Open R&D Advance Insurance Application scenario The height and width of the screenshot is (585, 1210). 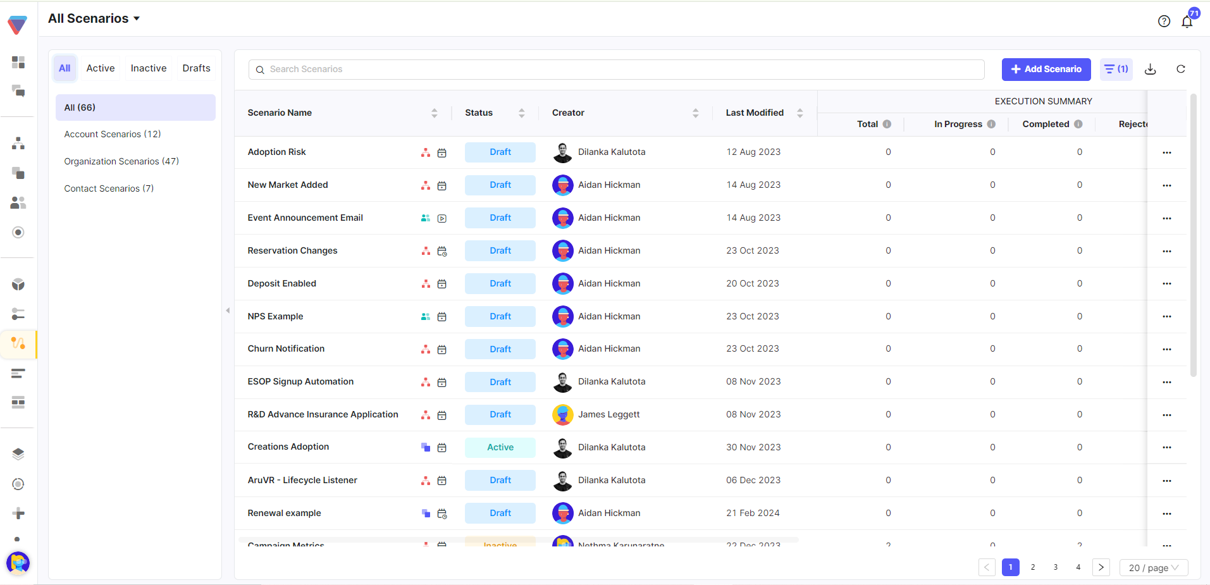(323, 414)
